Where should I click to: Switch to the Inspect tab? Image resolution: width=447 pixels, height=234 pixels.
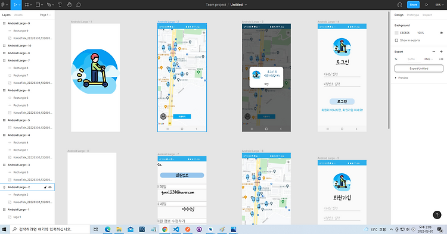427,15
